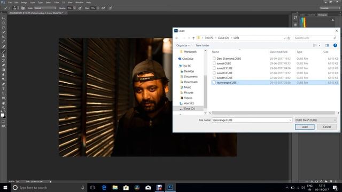Switch to the Histogram panel tab
Screen dimensions: 342x192
click(322, 15)
